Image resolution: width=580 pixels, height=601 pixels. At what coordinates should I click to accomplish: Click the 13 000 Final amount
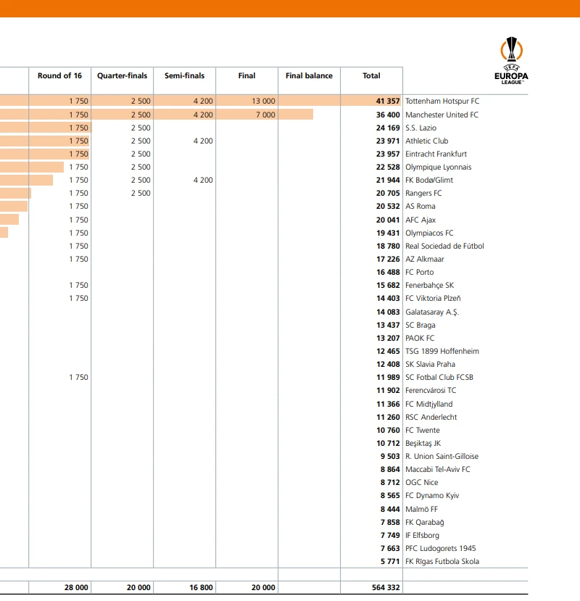(x=263, y=101)
